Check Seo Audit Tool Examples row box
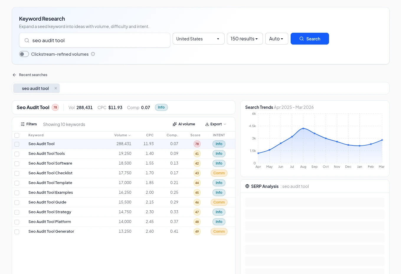 (x=17, y=193)
